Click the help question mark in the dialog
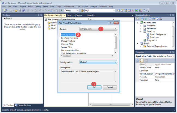 tap(110, 23)
